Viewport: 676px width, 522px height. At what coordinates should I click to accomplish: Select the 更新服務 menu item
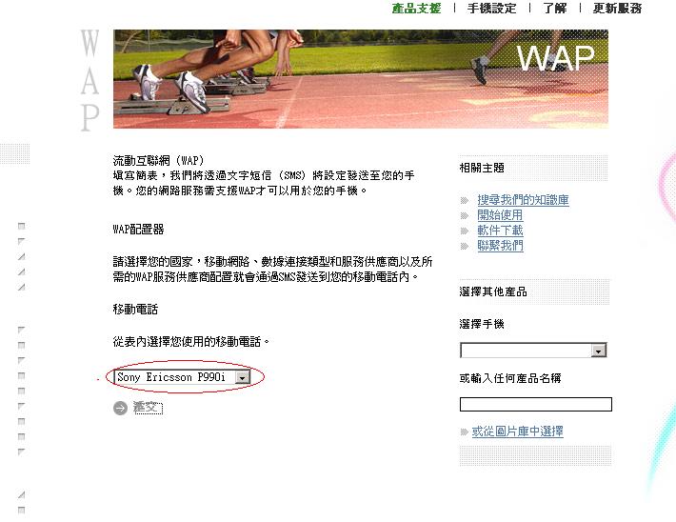tap(617, 9)
